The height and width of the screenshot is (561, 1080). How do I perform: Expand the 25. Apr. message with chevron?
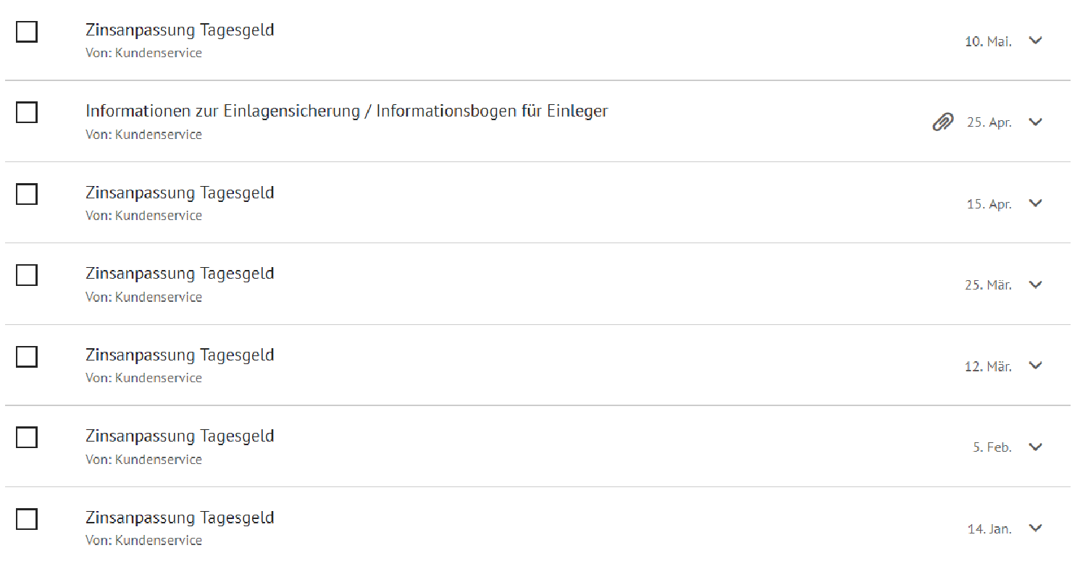point(1036,122)
